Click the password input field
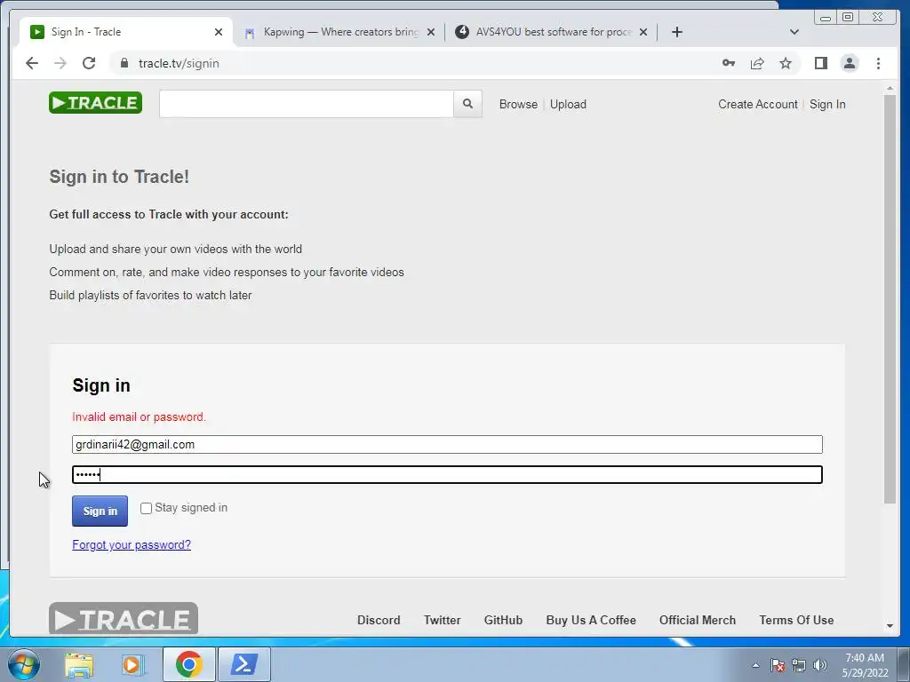The height and width of the screenshot is (682, 910). [x=447, y=474]
